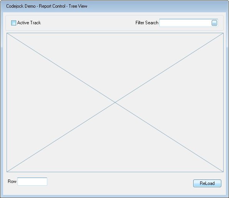This screenshot has height=198, width=229.
Task: Click the Active Track label text
Action: [x=29, y=23]
